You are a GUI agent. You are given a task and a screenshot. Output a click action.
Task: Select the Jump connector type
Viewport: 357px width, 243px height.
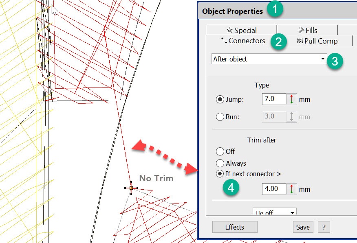tap(220, 99)
